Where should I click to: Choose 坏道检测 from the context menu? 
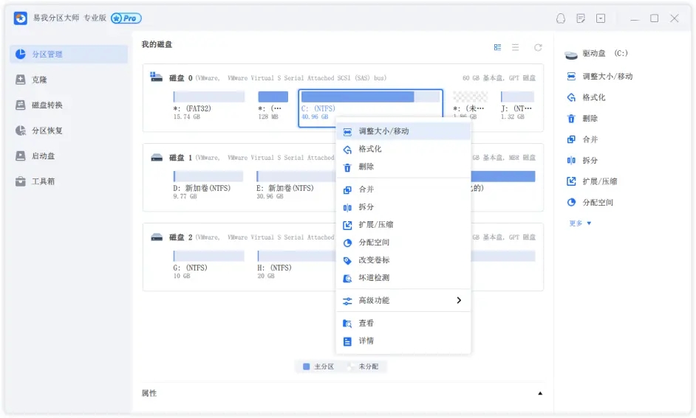pos(373,278)
